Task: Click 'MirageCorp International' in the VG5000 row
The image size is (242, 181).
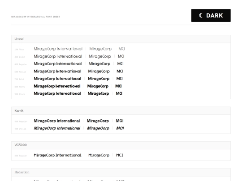Action: pos(57,155)
